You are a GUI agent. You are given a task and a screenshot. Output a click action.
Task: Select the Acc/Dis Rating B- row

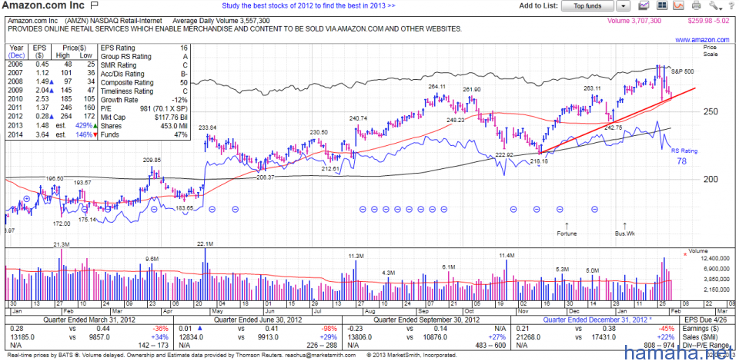tap(144, 74)
